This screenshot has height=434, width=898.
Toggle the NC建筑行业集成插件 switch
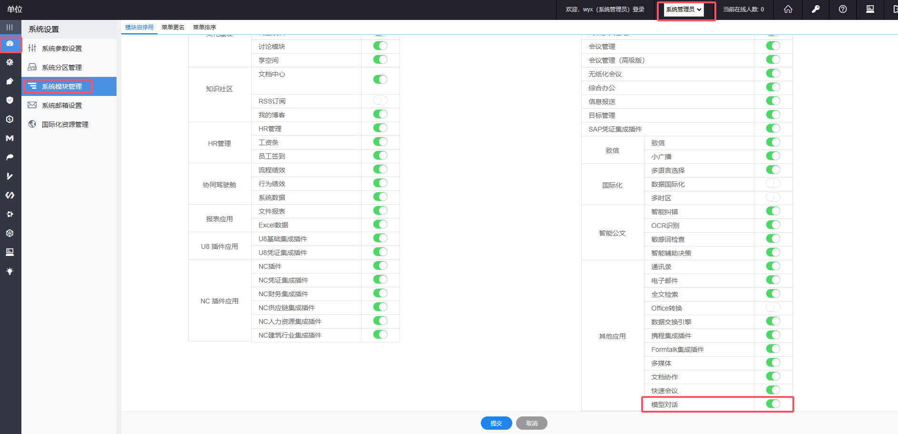tap(380, 334)
